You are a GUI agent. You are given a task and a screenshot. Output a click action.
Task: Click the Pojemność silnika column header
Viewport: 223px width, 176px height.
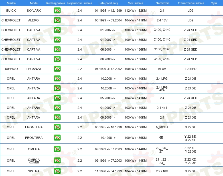click(x=80, y=3)
